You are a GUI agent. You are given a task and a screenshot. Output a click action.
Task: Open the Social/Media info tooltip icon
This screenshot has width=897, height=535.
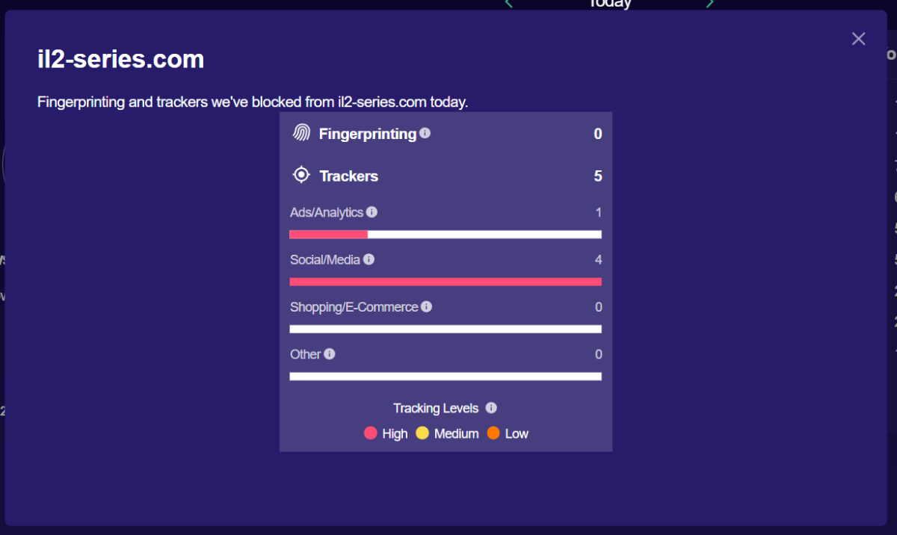(369, 259)
